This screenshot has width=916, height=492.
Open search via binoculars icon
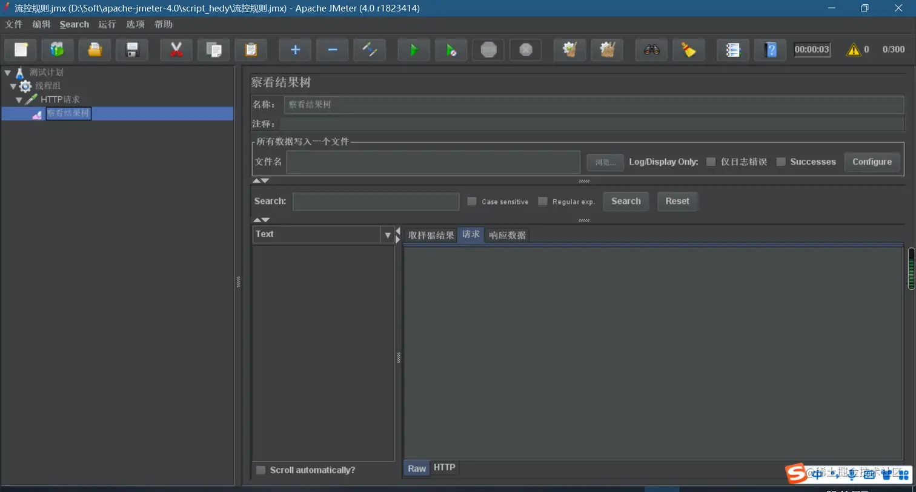click(x=652, y=50)
